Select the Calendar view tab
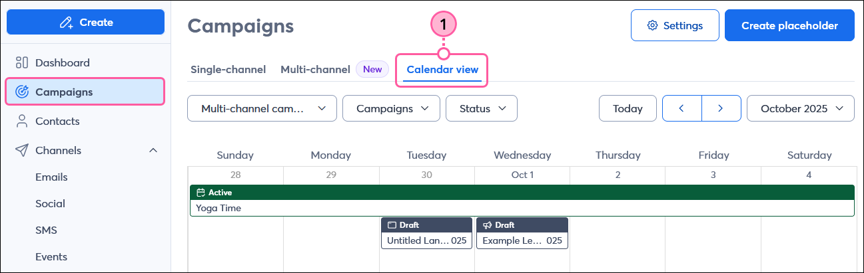 pyautogui.click(x=442, y=69)
